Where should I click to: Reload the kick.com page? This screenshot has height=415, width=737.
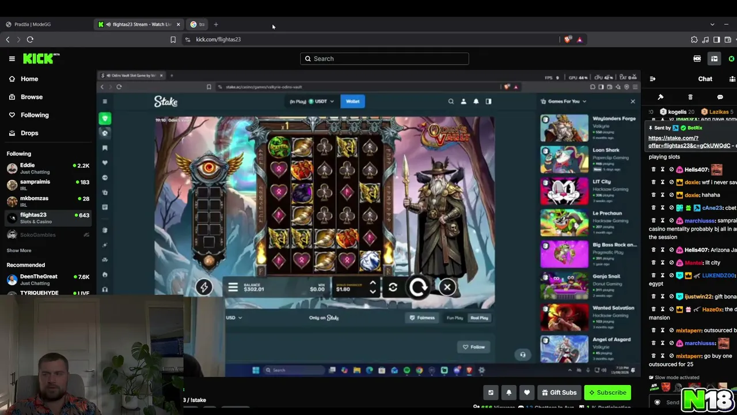coord(30,39)
